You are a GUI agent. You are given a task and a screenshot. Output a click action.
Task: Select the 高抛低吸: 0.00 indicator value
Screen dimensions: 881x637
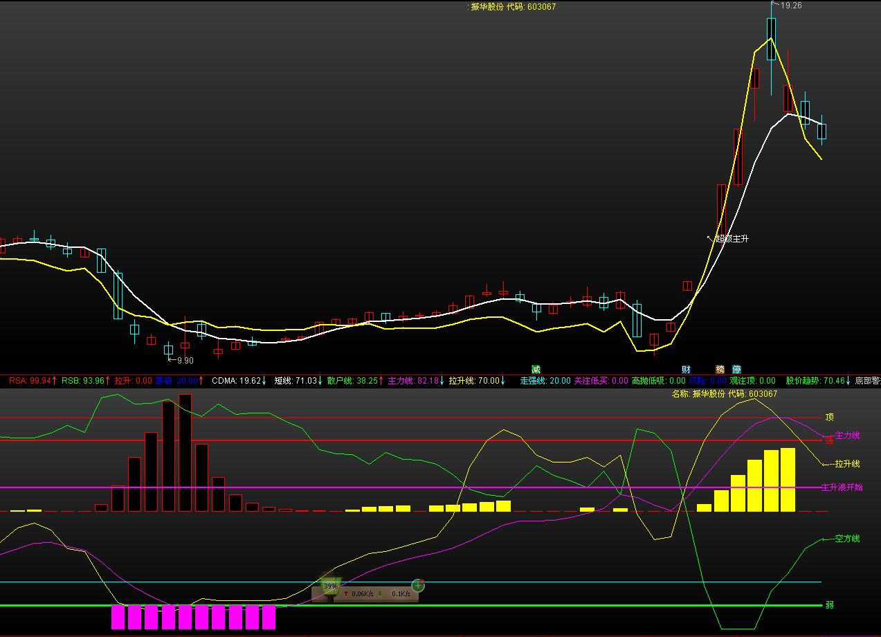659,380
